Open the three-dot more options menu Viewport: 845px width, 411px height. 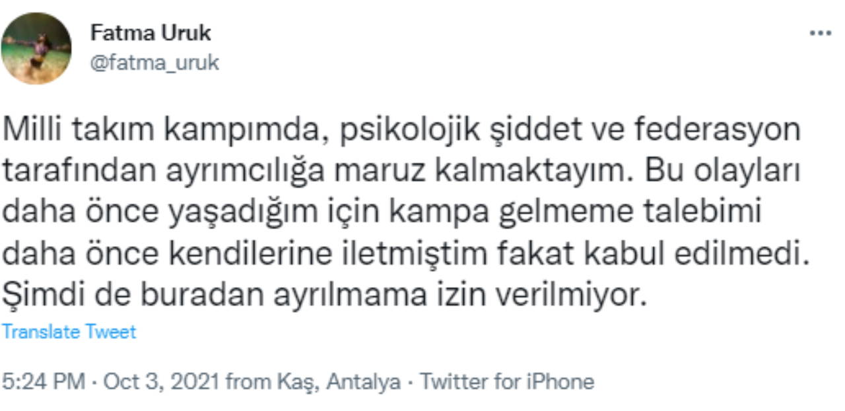point(820,33)
